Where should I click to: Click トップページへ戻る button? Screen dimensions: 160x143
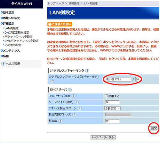103,137
